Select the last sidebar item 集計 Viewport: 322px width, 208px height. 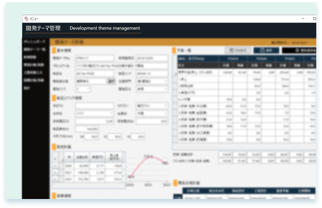pos(27,88)
